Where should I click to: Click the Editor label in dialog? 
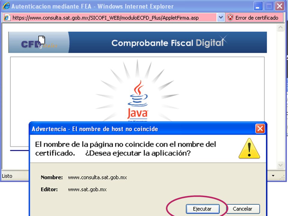(49, 189)
